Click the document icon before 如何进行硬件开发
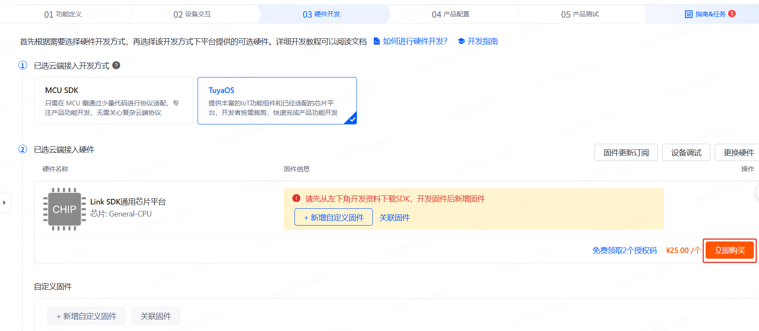 pos(377,41)
